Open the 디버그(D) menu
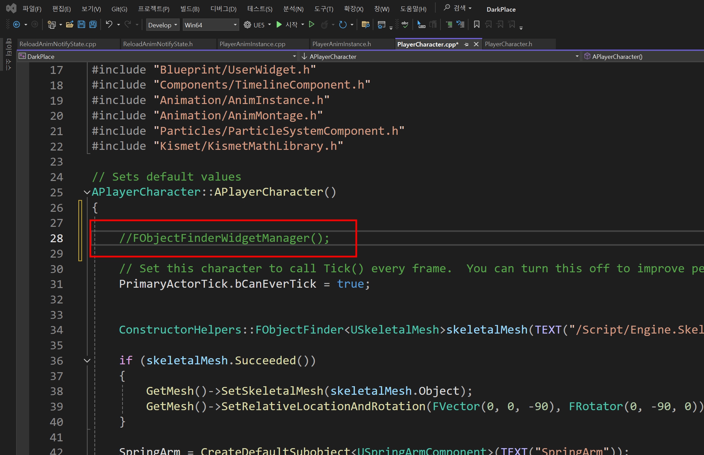The image size is (704, 455). pos(223,9)
